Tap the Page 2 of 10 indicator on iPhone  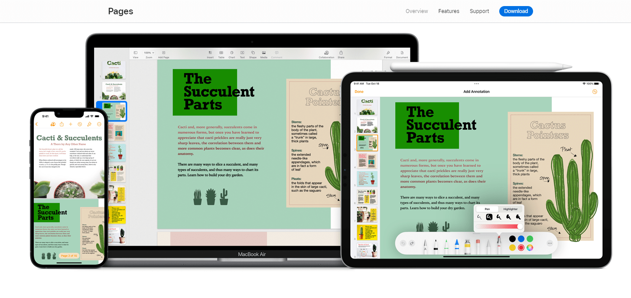click(69, 256)
